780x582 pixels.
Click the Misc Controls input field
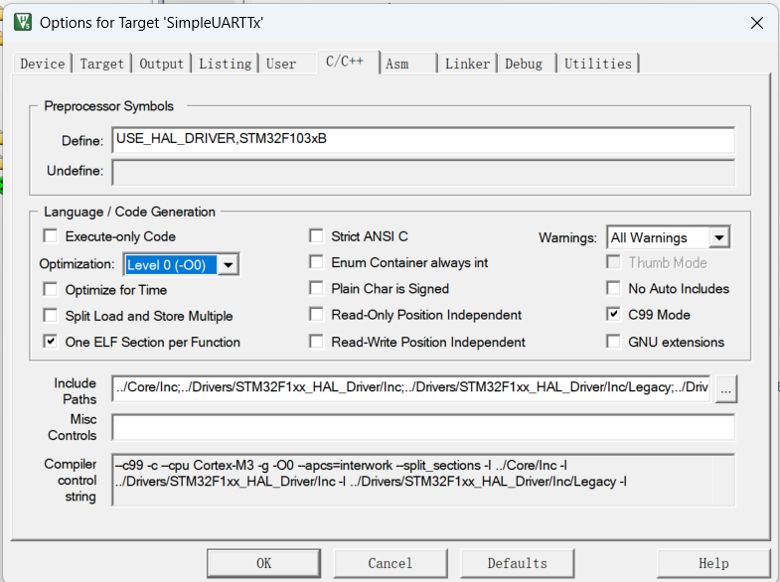click(x=423, y=427)
